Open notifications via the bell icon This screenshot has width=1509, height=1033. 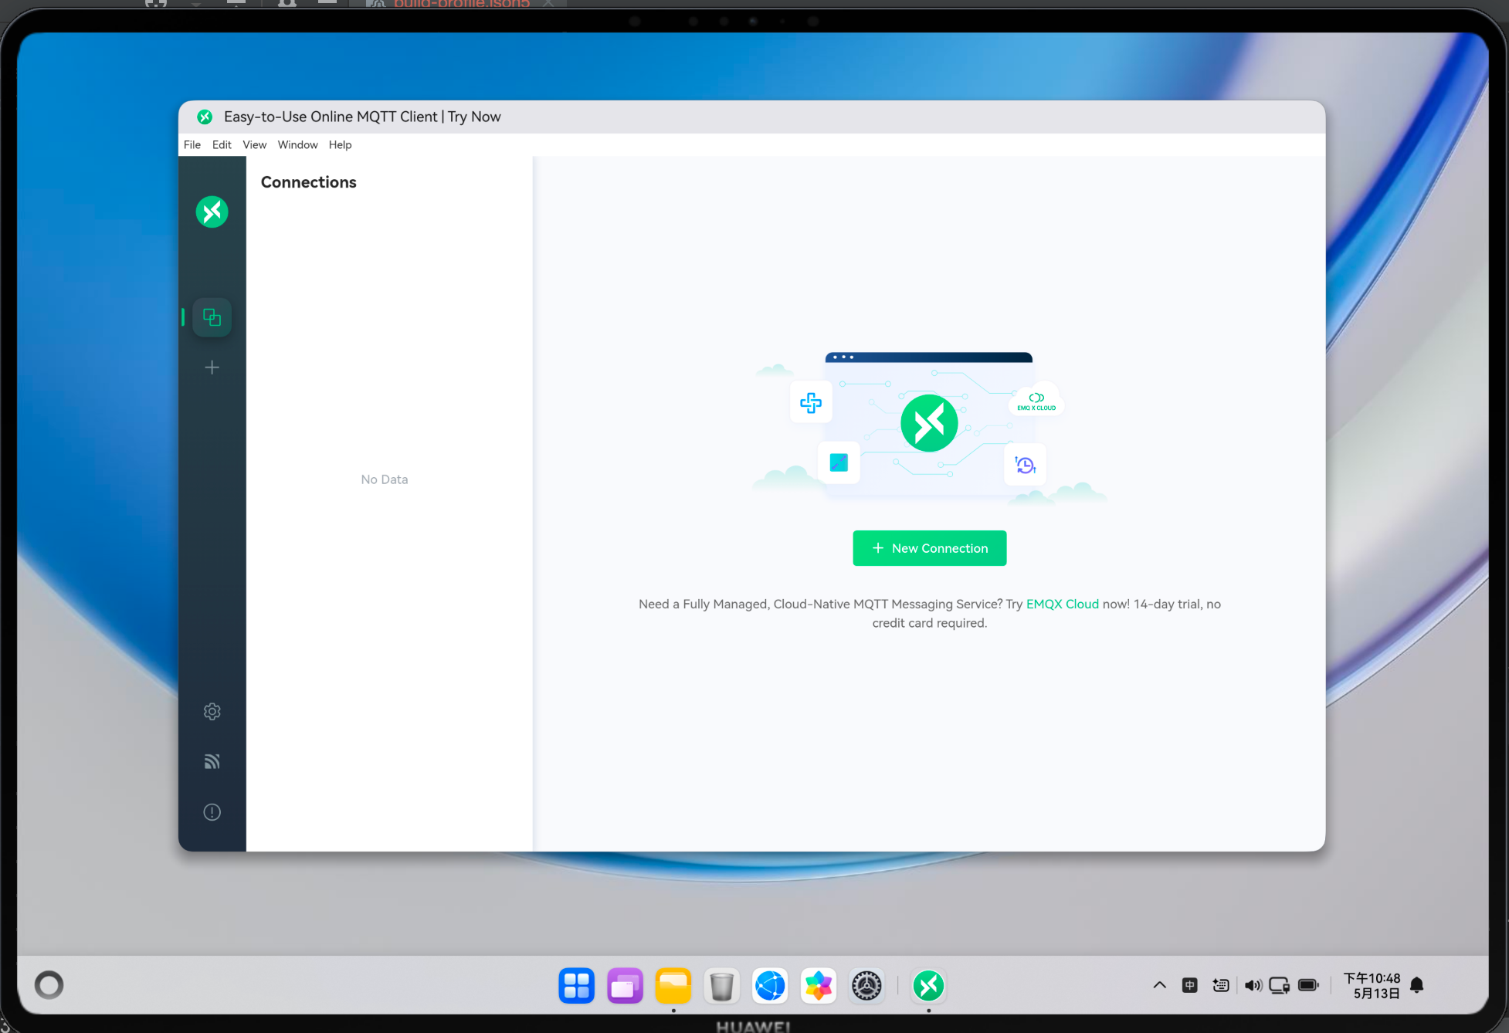1417,985
